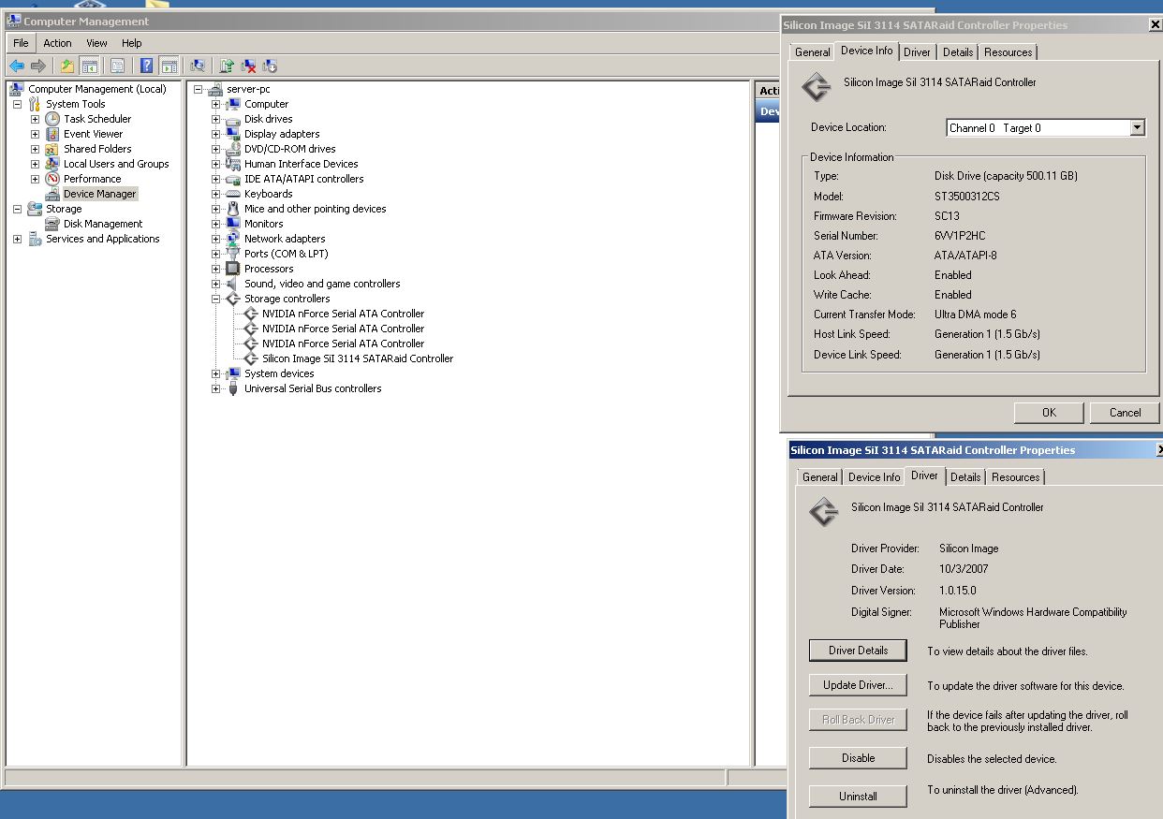The height and width of the screenshot is (819, 1163).
Task: Click the Keyboards device icon
Action: (233, 194)
